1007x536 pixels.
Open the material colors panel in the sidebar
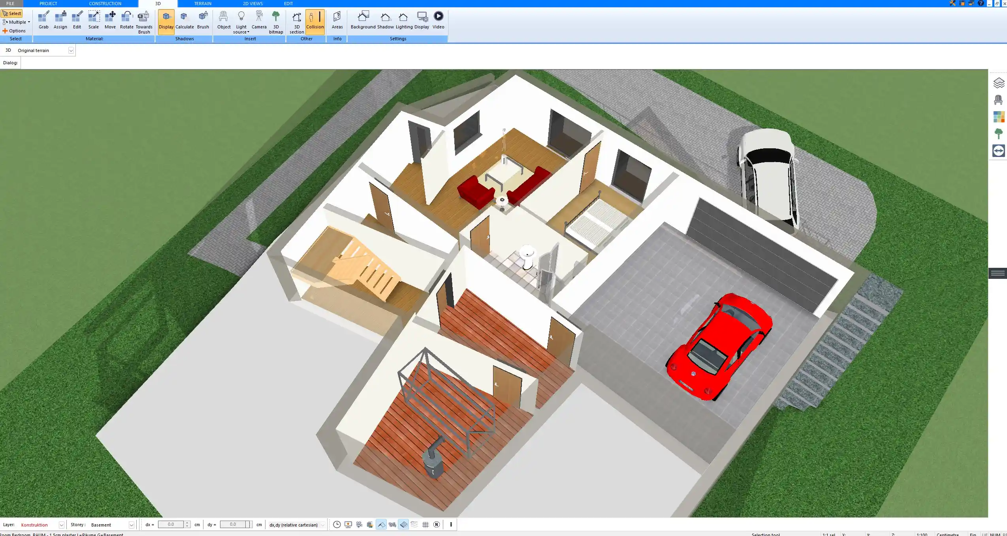coord(999,117)
